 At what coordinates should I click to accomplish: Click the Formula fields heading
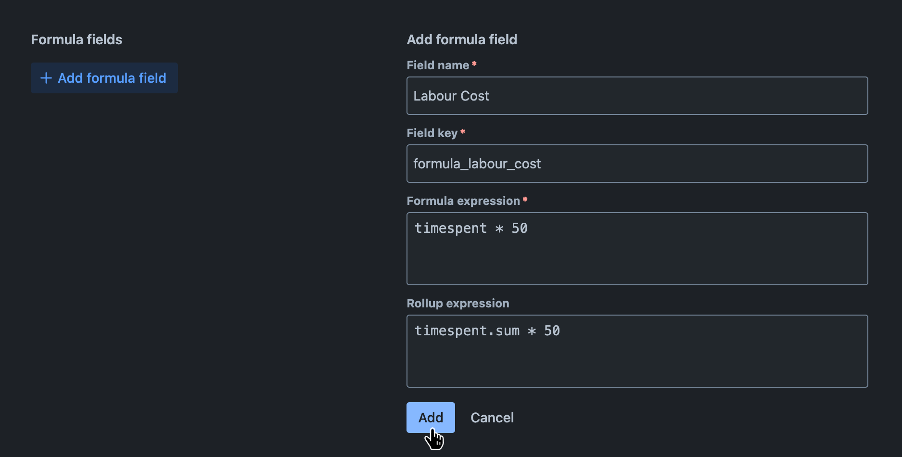[x=76, y=39]
